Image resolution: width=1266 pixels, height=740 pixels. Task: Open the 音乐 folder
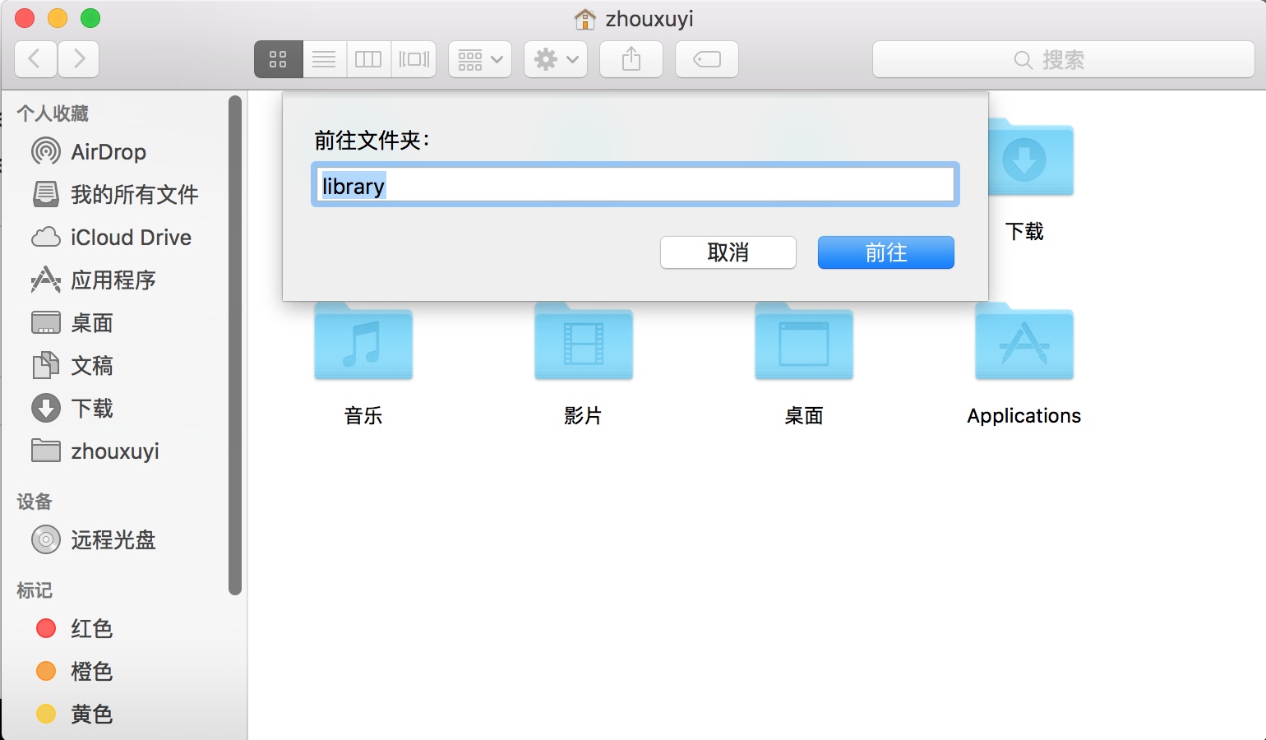coord(363,342)
